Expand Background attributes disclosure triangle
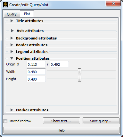Viewport: 123px width, 137px height. (x=12, y=38)
